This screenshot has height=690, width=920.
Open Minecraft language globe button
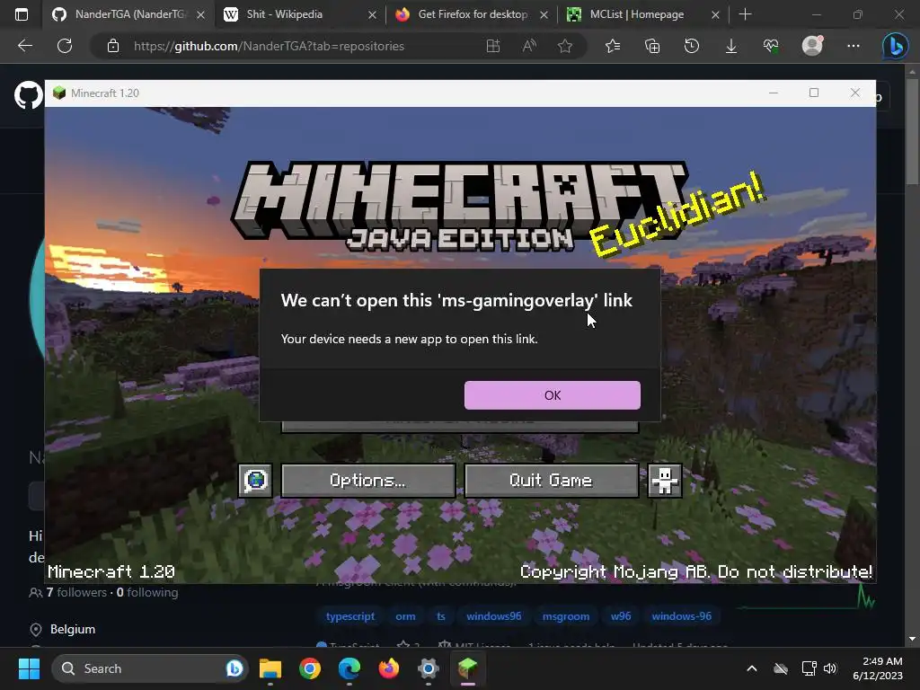click(x=255, y=481)
